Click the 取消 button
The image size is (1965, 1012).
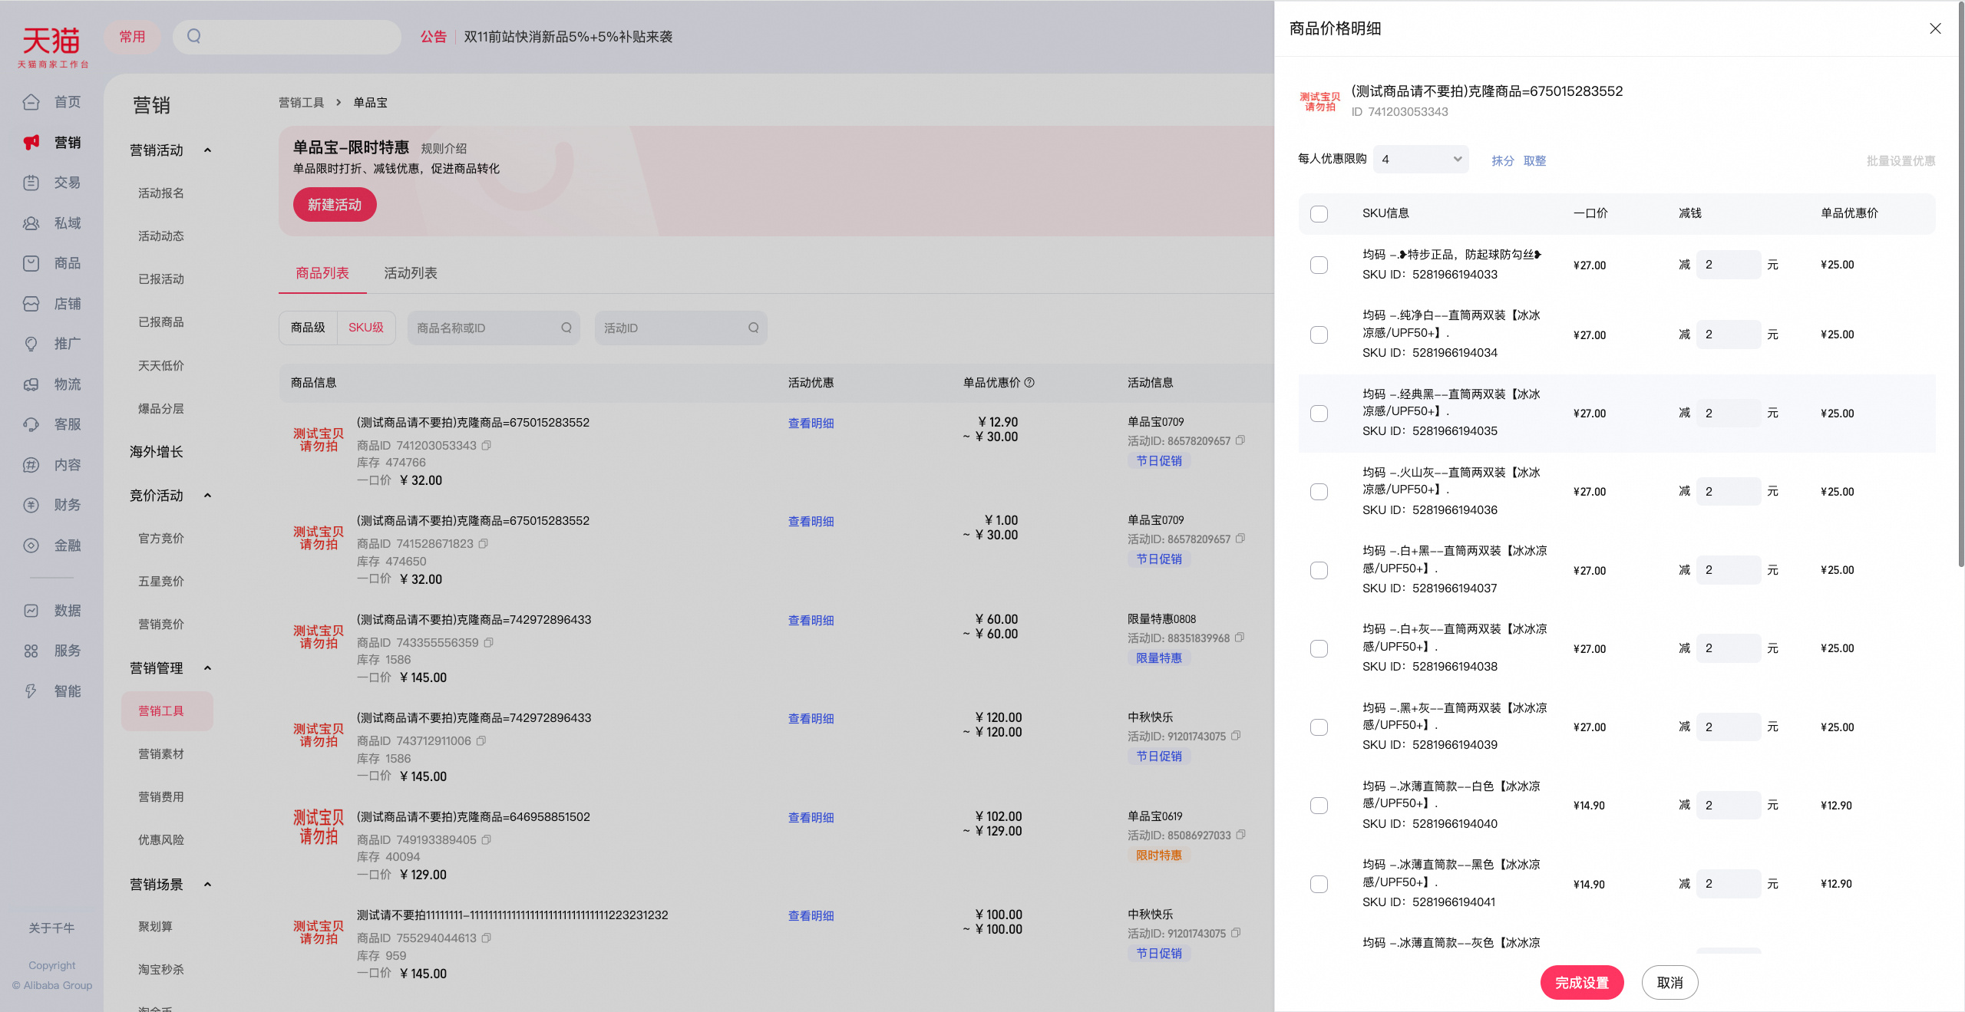(x=1670, y=983)
